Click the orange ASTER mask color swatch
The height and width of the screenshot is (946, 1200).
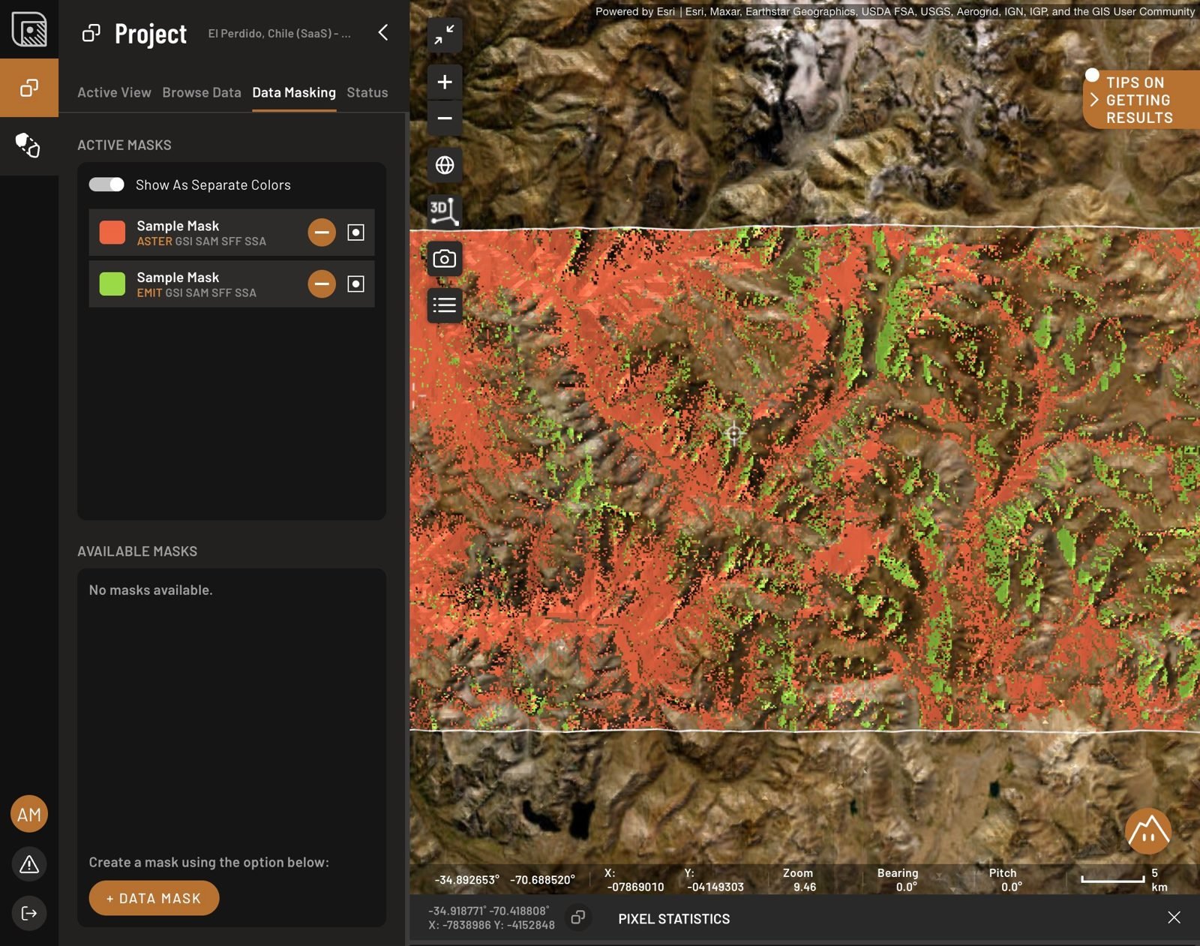click(x=112, y=233)
